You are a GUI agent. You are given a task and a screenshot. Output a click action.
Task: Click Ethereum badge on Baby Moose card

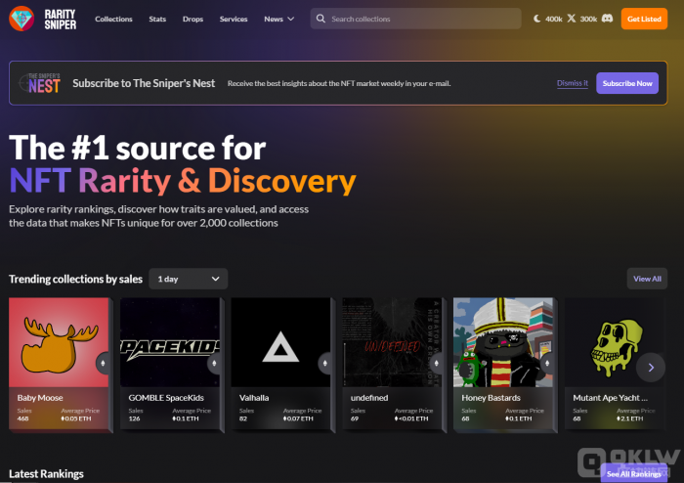pos(104,363)
